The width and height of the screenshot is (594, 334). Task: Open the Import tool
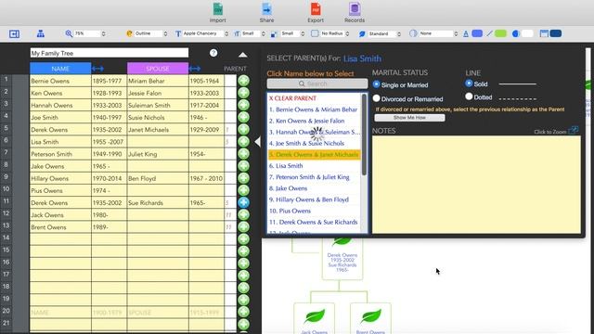217,12
